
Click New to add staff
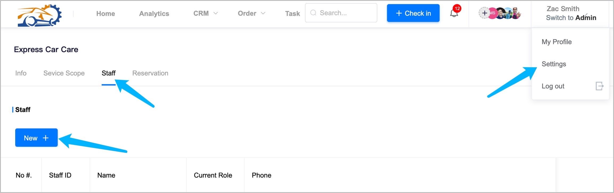tap(36, 138)
